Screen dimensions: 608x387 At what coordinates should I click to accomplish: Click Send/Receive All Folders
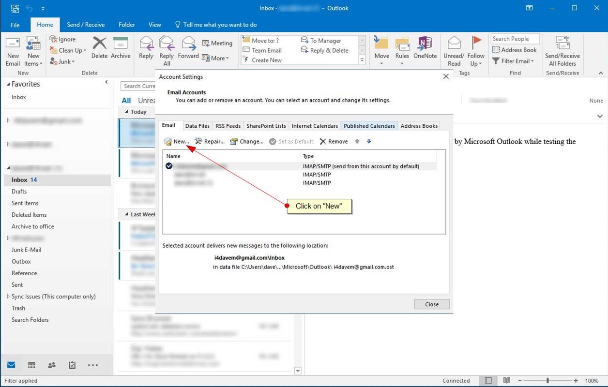pyautogui.click(x=562, y=51)
